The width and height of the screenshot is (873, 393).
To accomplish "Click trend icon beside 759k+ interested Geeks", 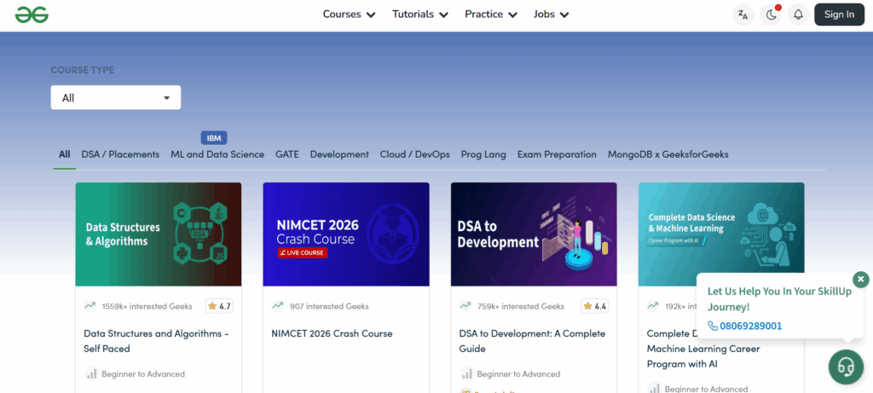I will coord(465,305).
